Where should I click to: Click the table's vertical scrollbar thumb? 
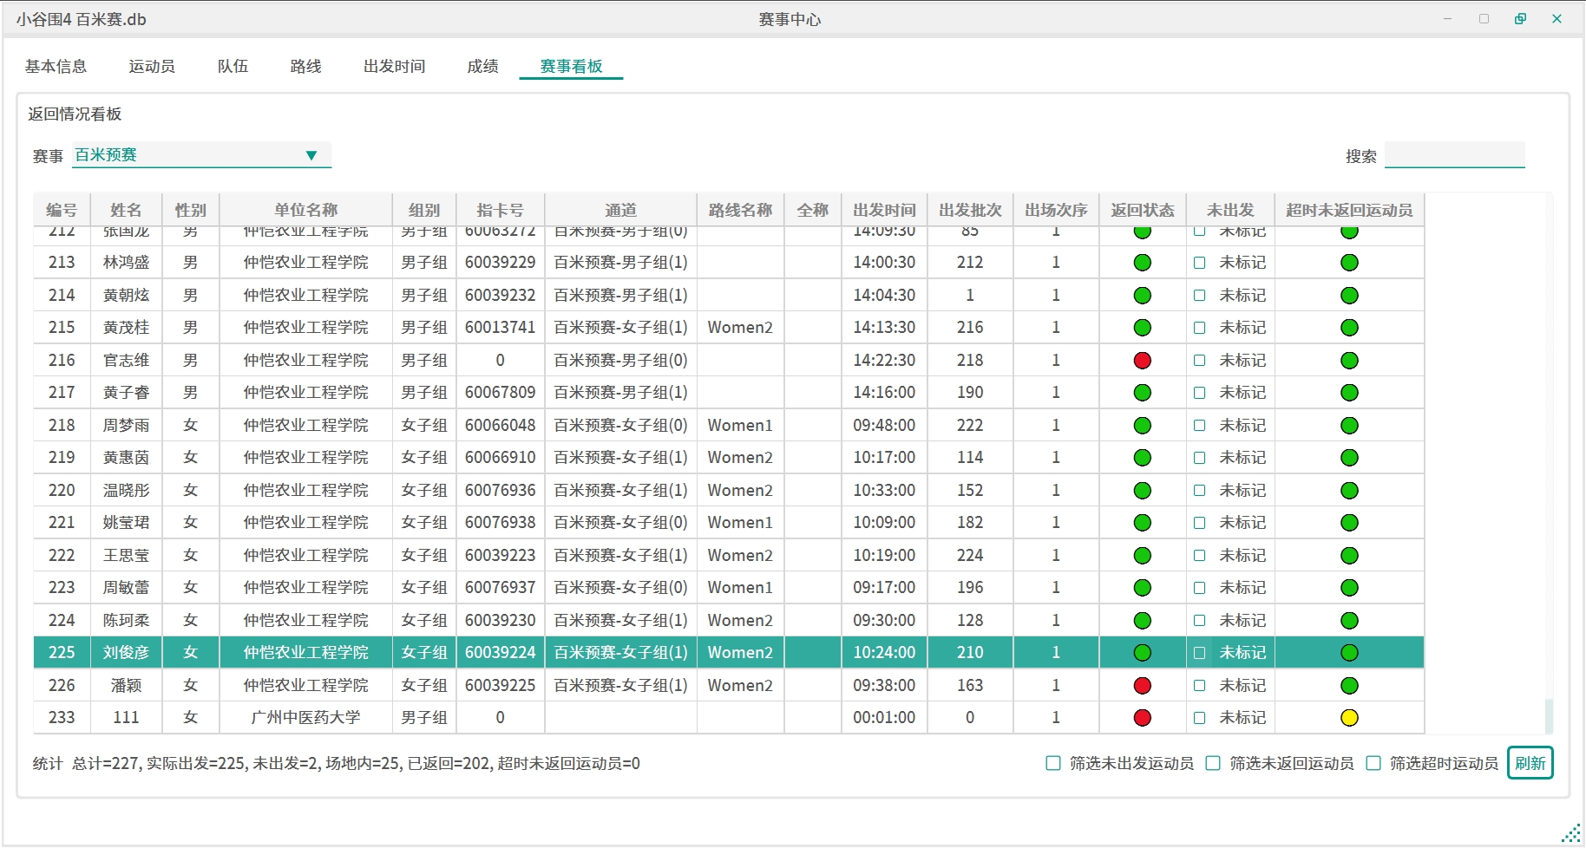pyautogui.click(x=1549, y=716)
